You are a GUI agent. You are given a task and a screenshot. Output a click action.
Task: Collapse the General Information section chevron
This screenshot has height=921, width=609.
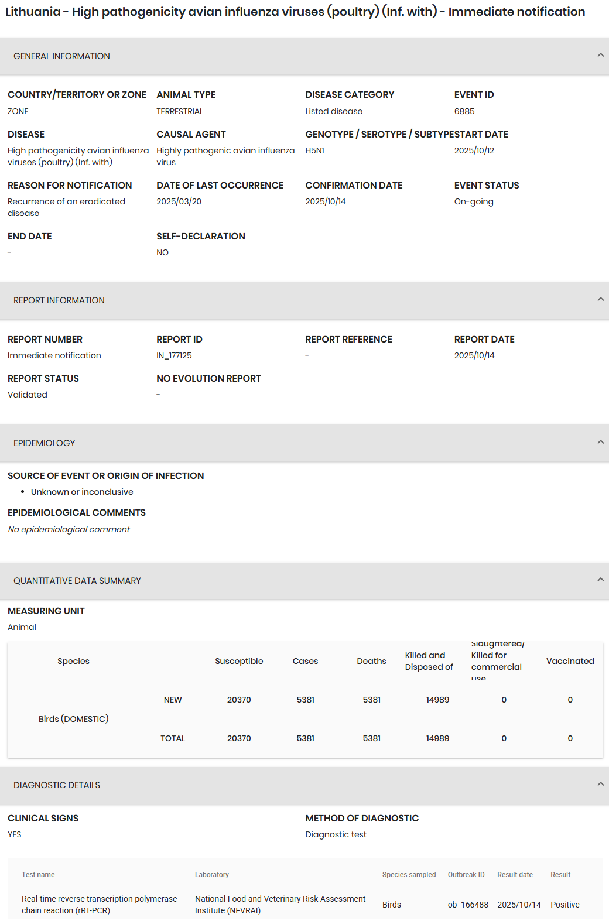600,55
